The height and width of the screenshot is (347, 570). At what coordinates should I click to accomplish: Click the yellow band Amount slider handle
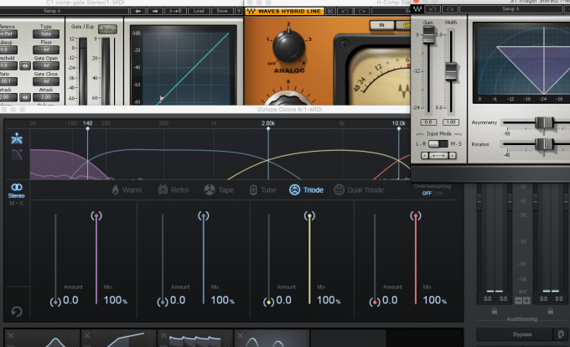[x=268, y=302]
